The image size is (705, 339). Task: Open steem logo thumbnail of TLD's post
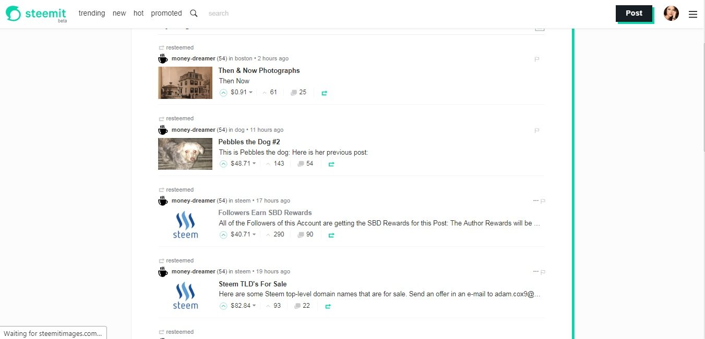click(185, 295)
